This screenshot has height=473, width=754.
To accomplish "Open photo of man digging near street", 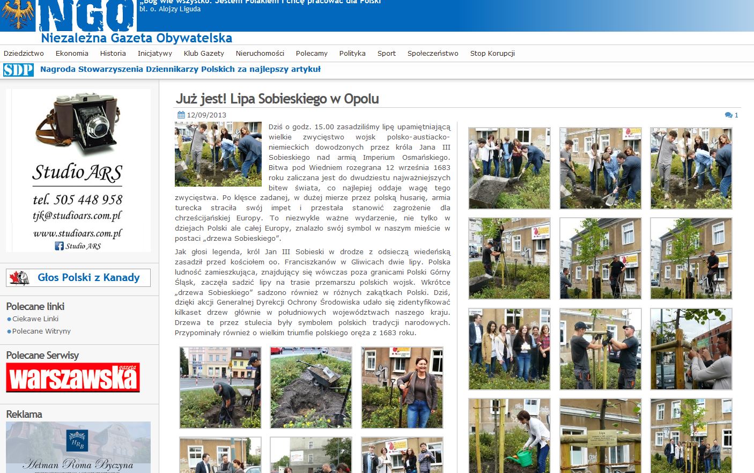I will coord(220,387).
